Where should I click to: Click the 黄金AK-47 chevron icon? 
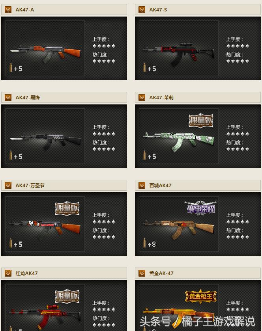coord(142,273)
